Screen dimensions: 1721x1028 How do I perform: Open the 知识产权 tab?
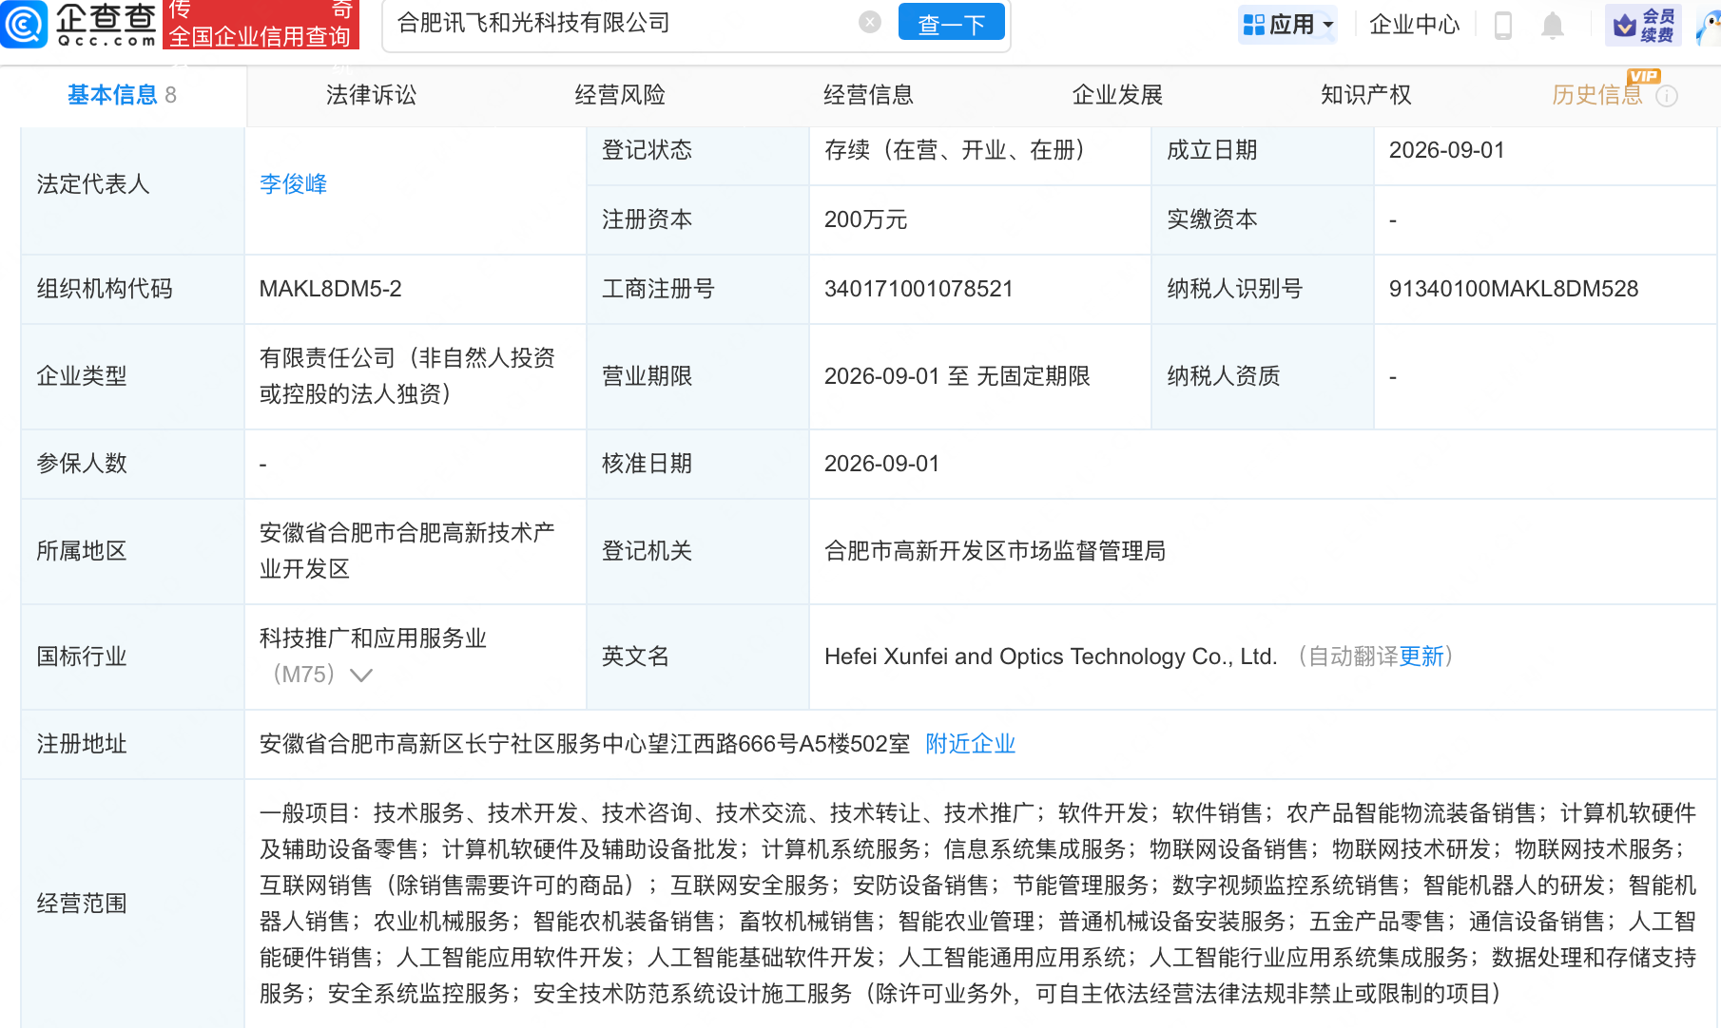pyautogui.click(x=1365, y=95)
